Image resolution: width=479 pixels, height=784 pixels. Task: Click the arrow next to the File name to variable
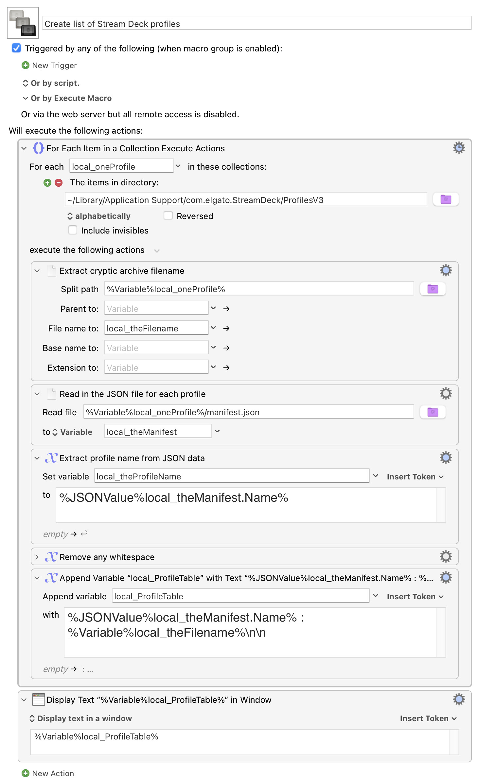226,328
